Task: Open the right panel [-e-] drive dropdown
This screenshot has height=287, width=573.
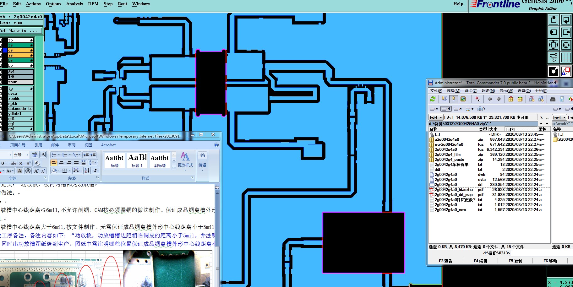Action: [559, 117]
